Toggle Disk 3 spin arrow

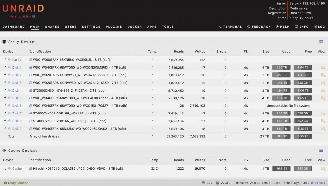(5, 82)
